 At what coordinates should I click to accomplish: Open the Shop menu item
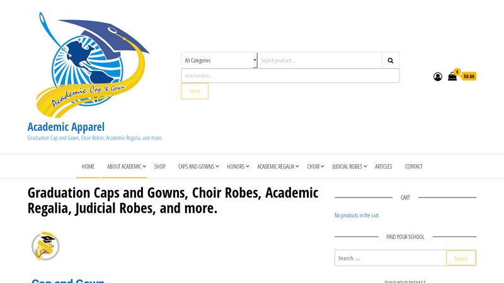click(160, 167)
